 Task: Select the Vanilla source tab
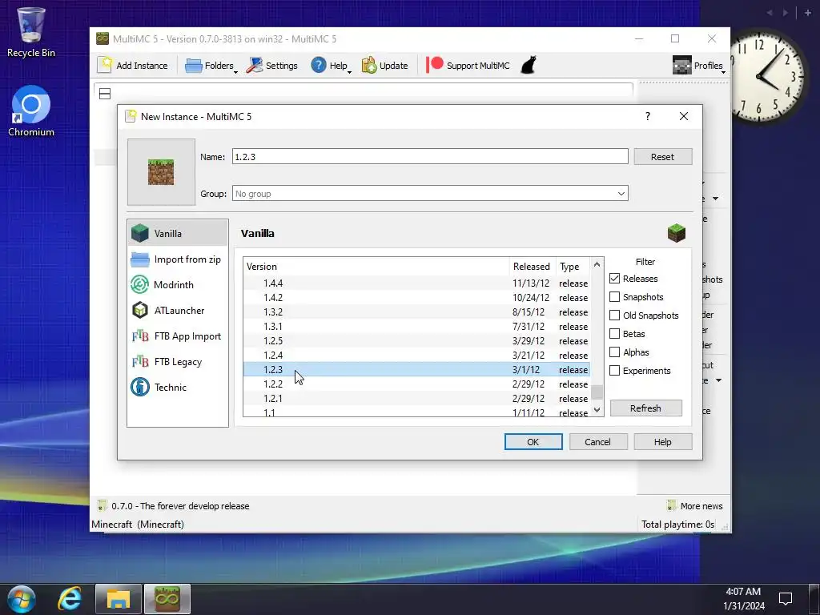(178, 233)
